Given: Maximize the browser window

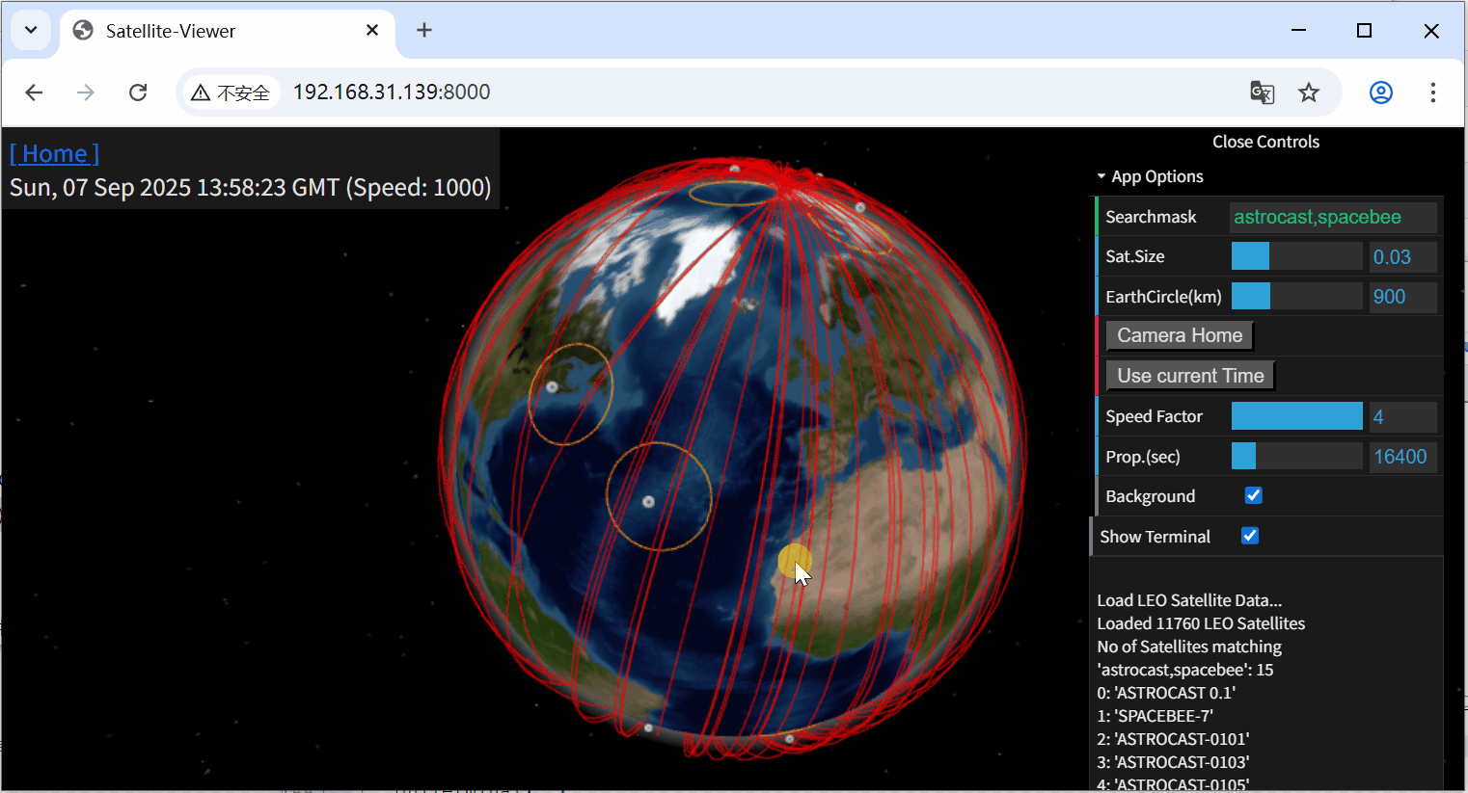Looking at the screenshot, I should [x=1364, y=31].
